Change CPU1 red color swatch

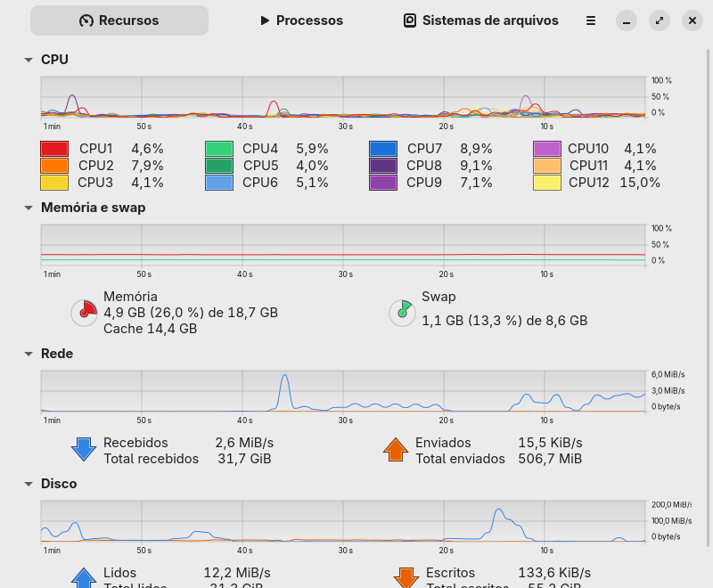54,149
